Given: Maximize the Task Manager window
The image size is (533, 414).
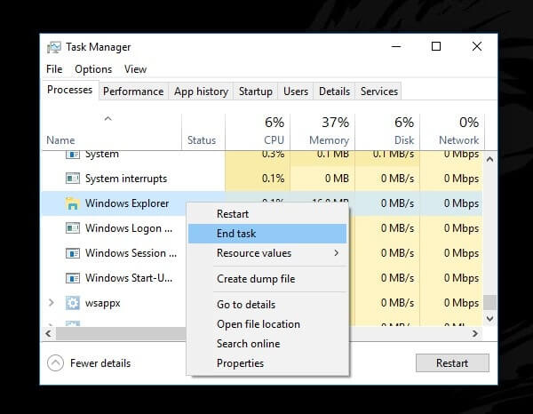Looking at the screenshot, I should 436,46.
